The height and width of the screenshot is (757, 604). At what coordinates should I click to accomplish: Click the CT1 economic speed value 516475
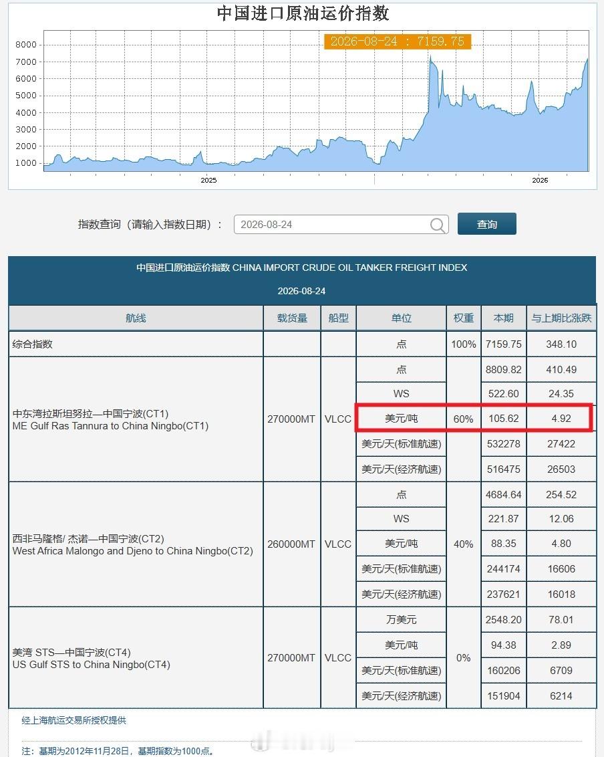(x=504, y=469)
